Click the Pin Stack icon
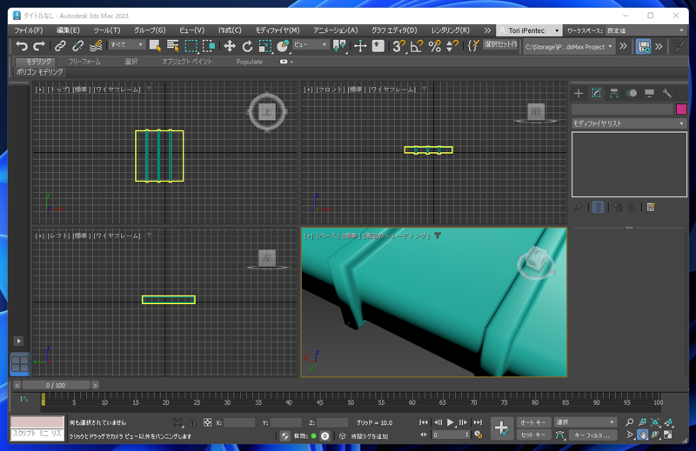 (x=578, y=207)
